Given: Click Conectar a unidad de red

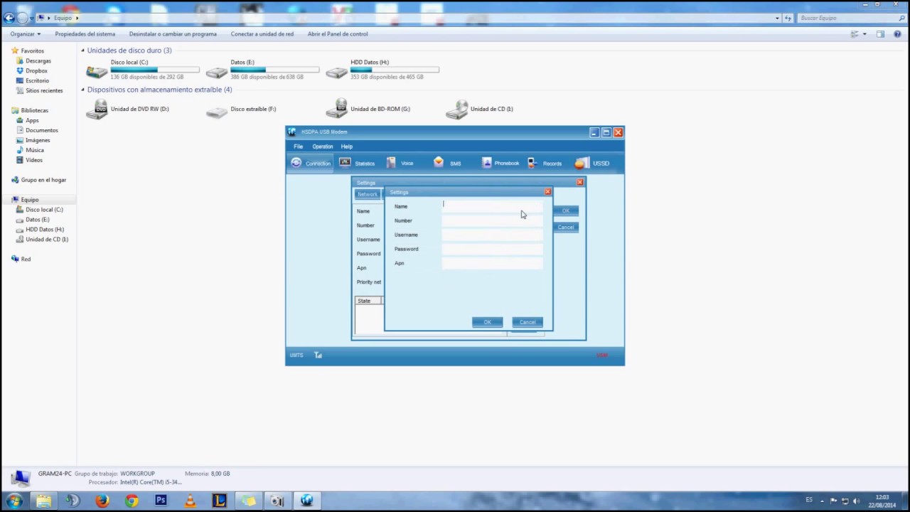Looking at the screenshot, I should tap(262, 34).
